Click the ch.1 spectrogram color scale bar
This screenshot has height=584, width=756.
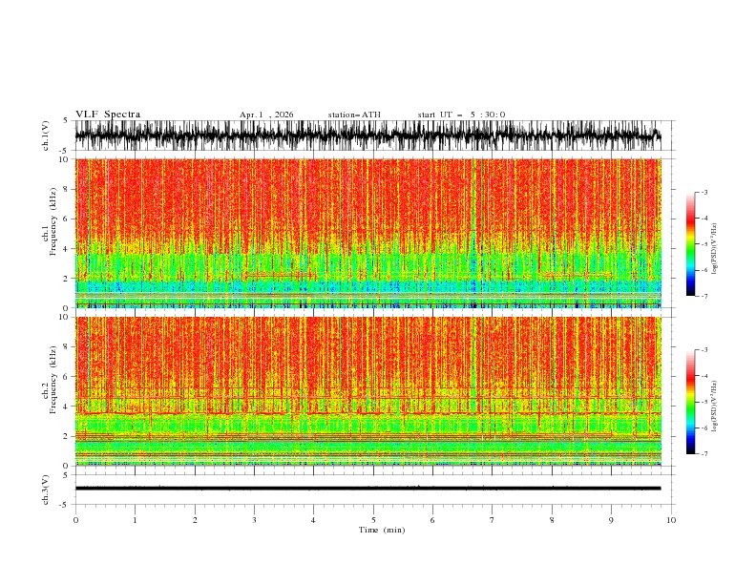pos(690,244)
